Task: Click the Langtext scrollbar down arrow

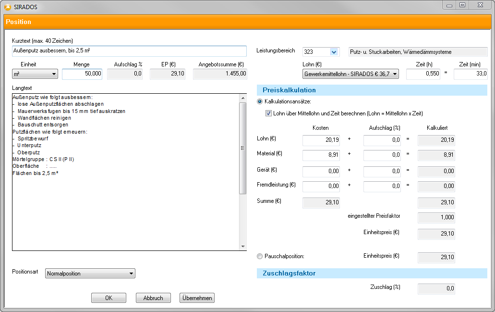Action: 243,247
